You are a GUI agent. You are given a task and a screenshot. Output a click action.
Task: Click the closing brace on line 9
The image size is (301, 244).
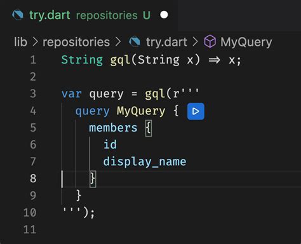point(79,195)
